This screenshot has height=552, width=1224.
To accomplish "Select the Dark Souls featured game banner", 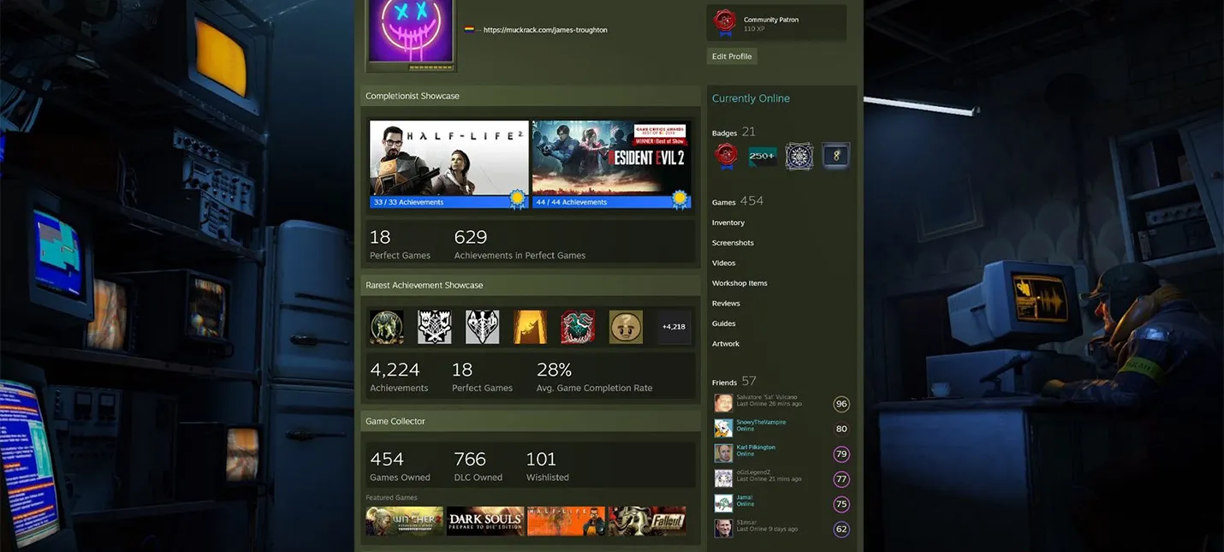I will (x=485, y=521).
